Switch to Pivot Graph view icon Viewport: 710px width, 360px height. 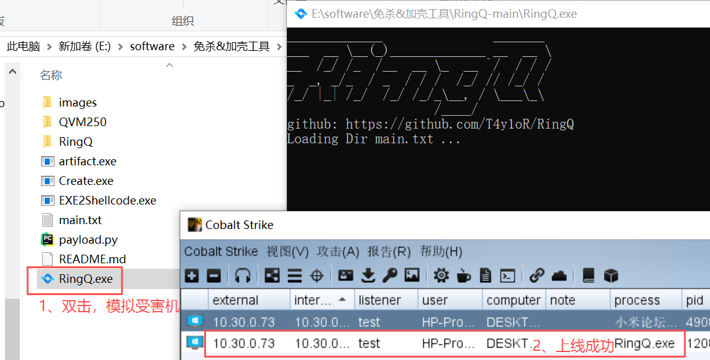(272, 276)
